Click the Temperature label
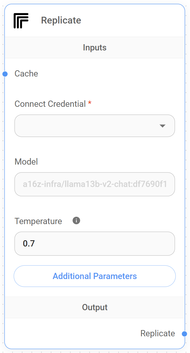This screenshot has height=353, width=190. (x=38, y=221)
